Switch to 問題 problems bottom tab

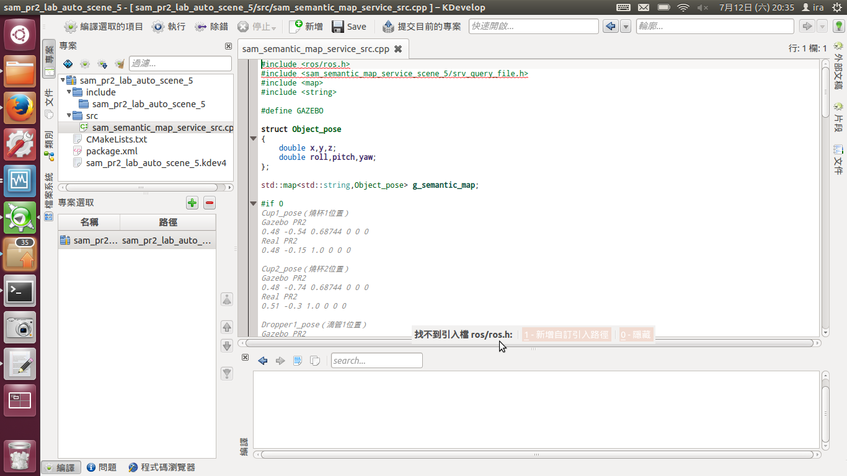tap(102, 467)
